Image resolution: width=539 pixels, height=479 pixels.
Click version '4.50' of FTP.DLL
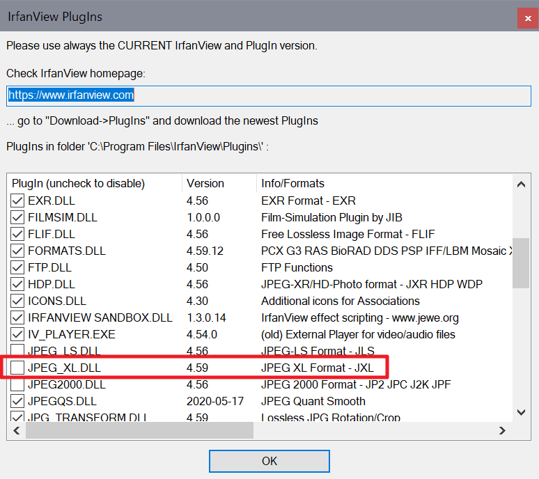[x=197, y=267]
